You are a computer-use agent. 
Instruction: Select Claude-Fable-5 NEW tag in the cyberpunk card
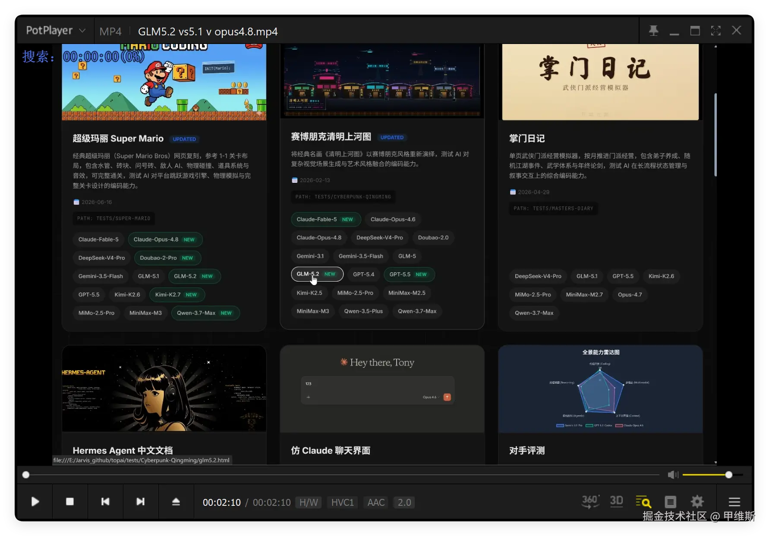(x=326, y=219)
